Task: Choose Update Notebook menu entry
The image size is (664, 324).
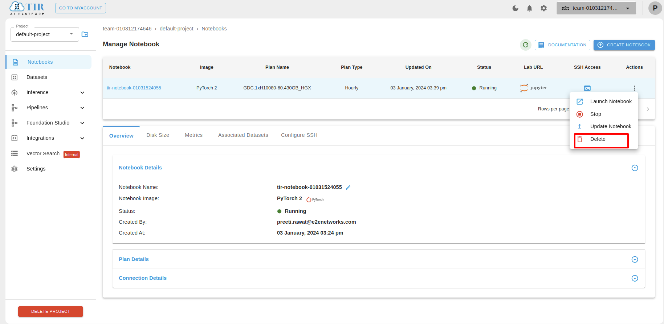Action: [x=604, y=126]
